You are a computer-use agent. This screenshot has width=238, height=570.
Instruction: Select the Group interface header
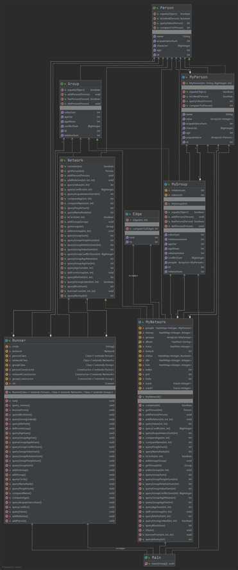coord(80,84)
